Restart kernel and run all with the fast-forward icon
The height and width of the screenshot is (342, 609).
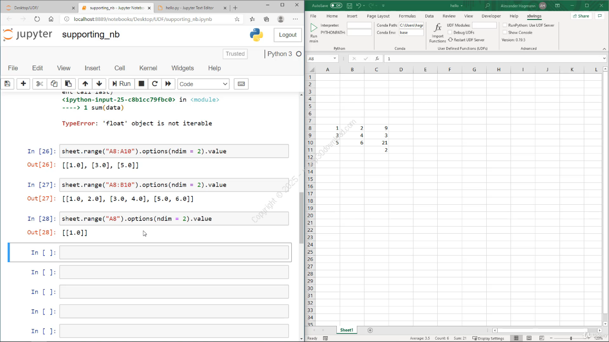[x=168, y=84]
